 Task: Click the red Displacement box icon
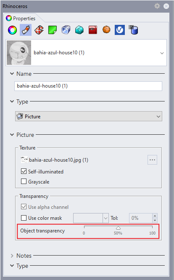(93, 30)
